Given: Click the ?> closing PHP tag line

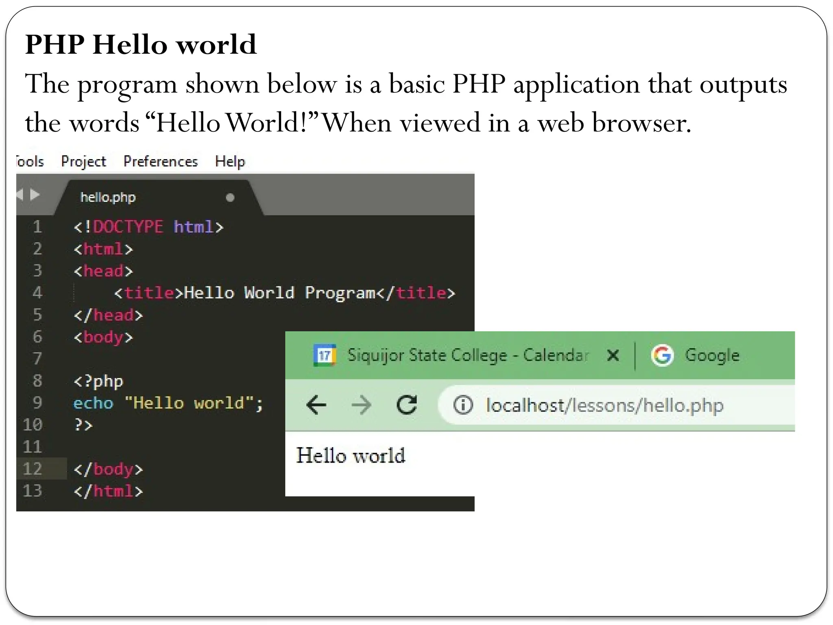Looking at the screenshot, I should (83, 425).
